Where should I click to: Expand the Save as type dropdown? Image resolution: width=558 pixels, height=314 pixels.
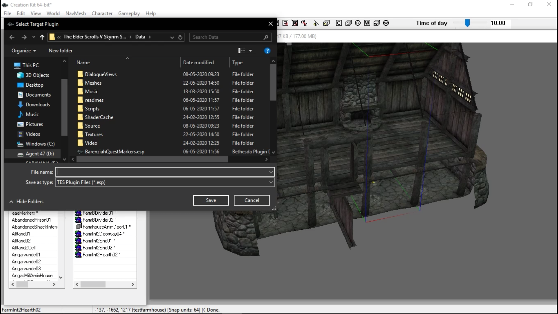pyautogui.click(x=271, y=182)
